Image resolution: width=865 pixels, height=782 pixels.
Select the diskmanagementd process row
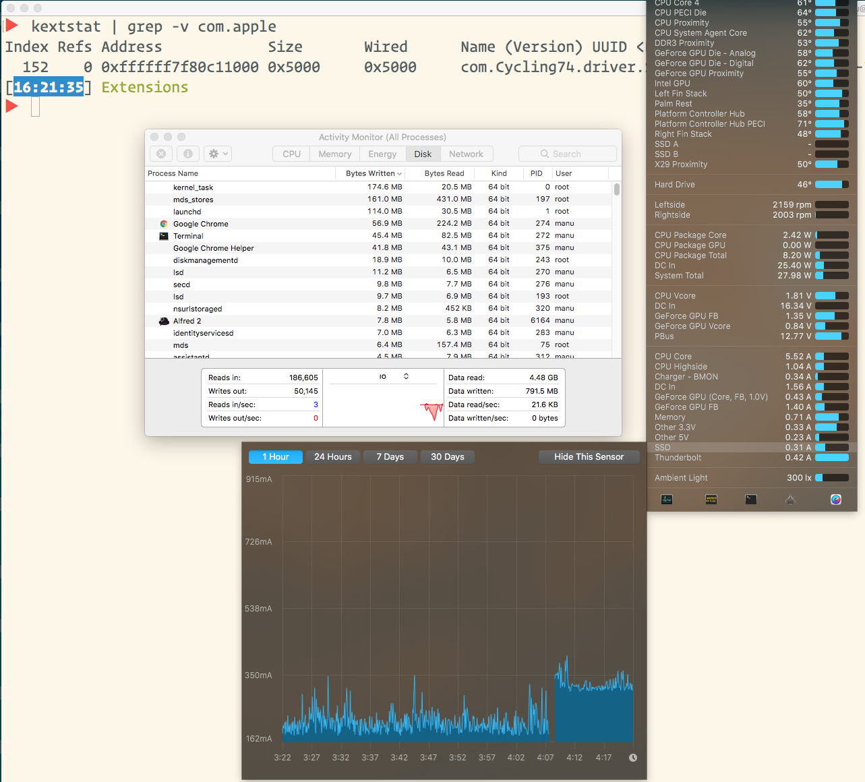(x=378, y=260)
